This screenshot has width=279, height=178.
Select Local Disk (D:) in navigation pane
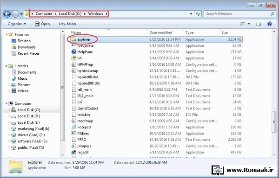point(26,116)
